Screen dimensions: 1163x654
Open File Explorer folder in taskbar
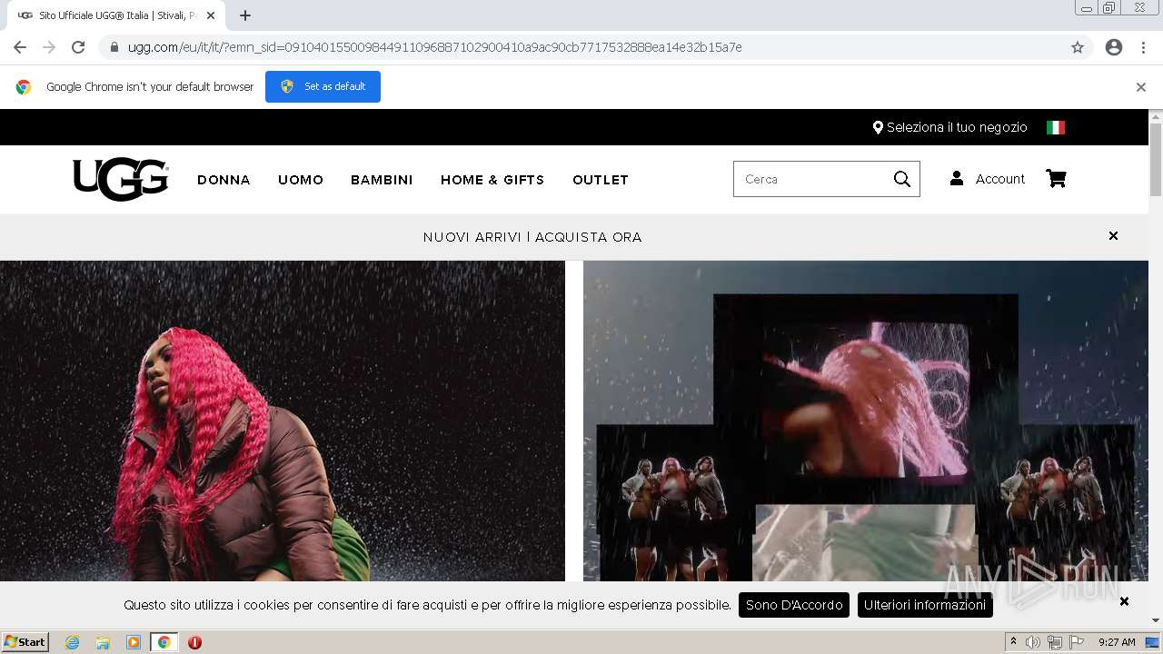click(x=103, y=642)
